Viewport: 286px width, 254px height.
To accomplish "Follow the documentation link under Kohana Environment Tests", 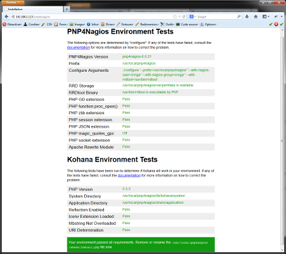I will [129, 175].
